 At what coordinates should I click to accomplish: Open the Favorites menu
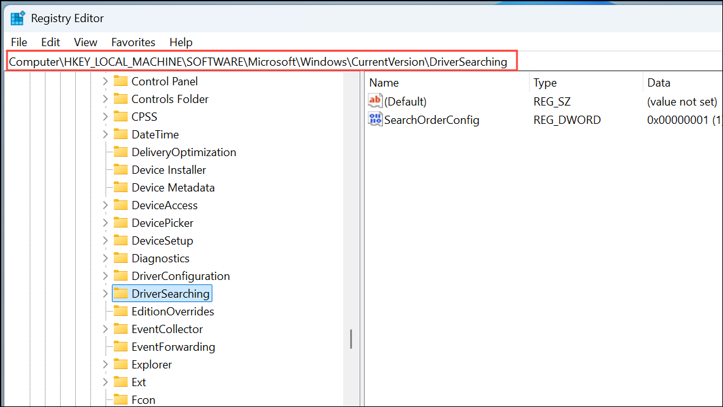point(133,42)
